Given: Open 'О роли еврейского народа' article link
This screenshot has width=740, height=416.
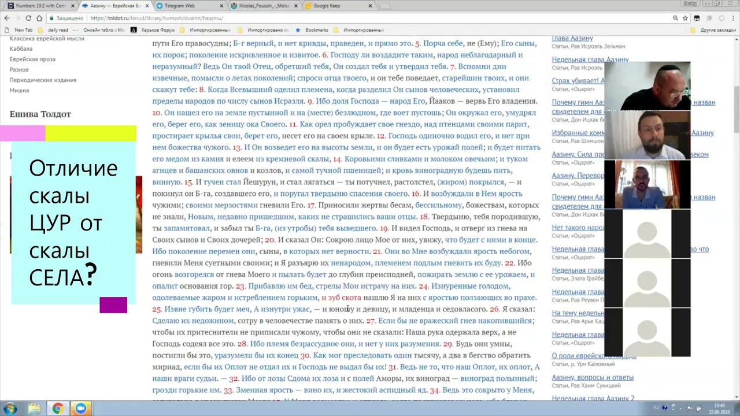Looking at the screenshot, I should click(x=594, y=356).
